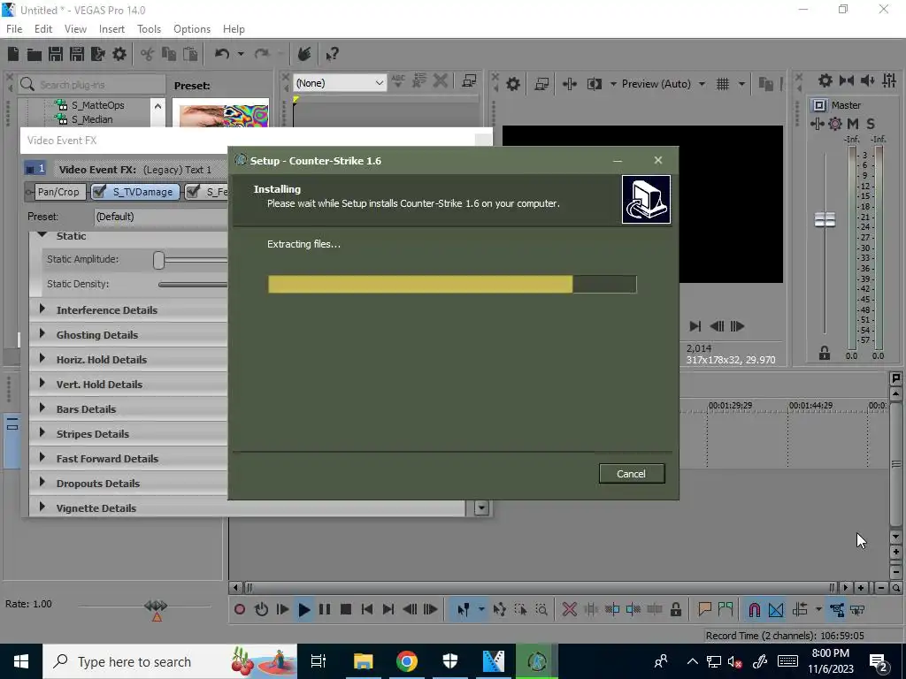This screenshot has height=679, width=906.
Task: Click the Downmix Output icon
Action: pos(847,80)
